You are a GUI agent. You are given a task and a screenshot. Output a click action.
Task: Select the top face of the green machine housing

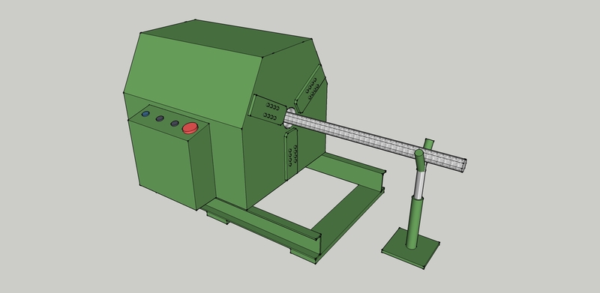coord(226,38)
